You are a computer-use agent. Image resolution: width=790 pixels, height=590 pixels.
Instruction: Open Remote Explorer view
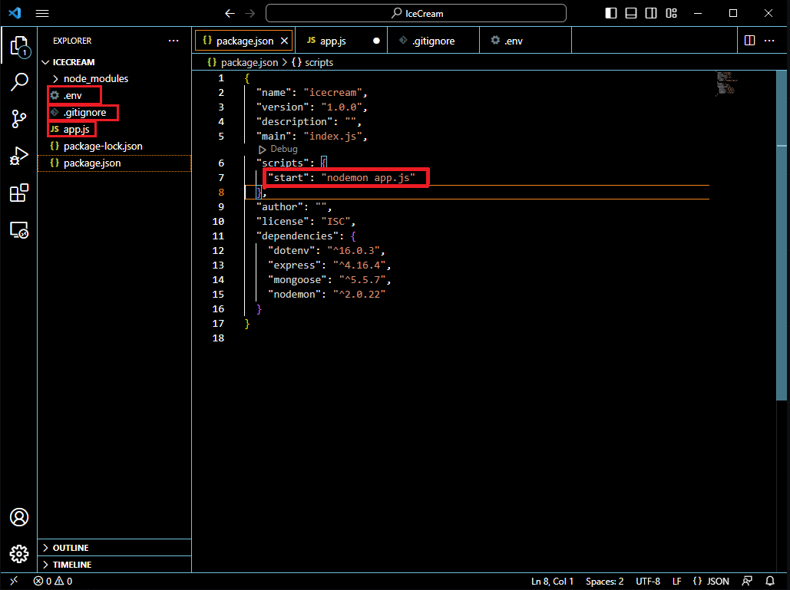point(19,230)
